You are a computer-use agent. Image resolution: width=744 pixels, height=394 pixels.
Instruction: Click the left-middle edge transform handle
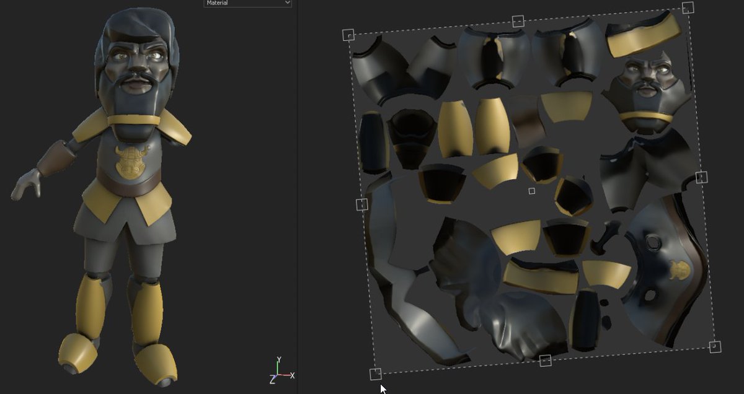[362, 204]
